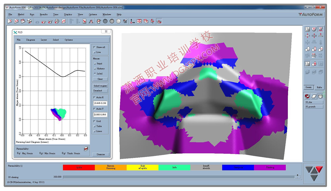Switch to the Rslts tab
Screen dimensions: 331x191
coord(319,87)
